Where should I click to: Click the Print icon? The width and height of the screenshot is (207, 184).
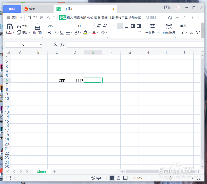42,17
